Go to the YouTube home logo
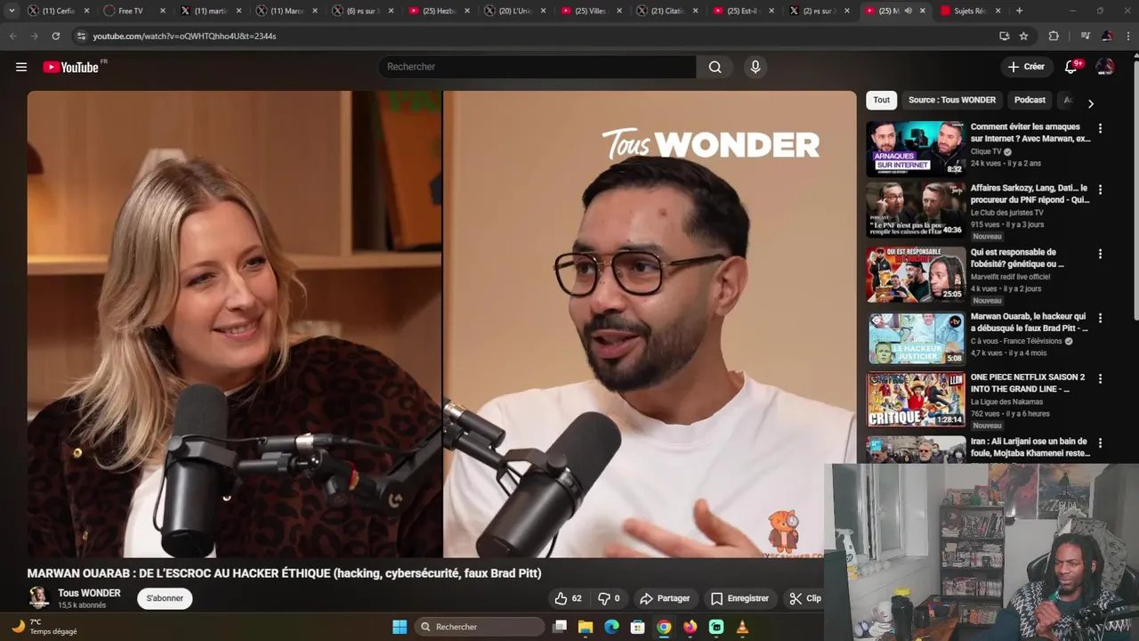Screen dimensions: 1139x641 71,67
